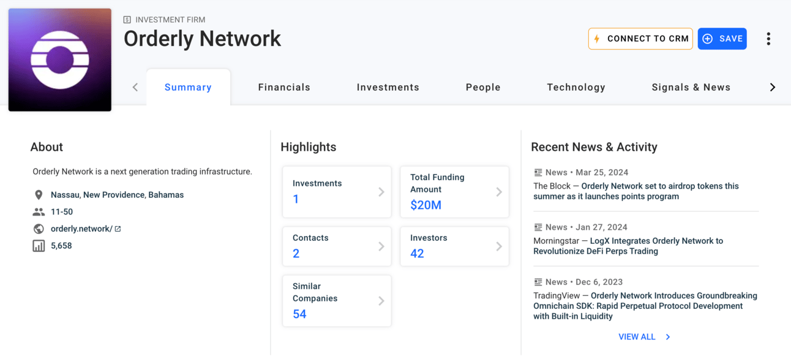Image resolution: width=791 pixels, height=356 pixels.
Task: Click the right arrow to show more tabs
Action: (773, 87)
